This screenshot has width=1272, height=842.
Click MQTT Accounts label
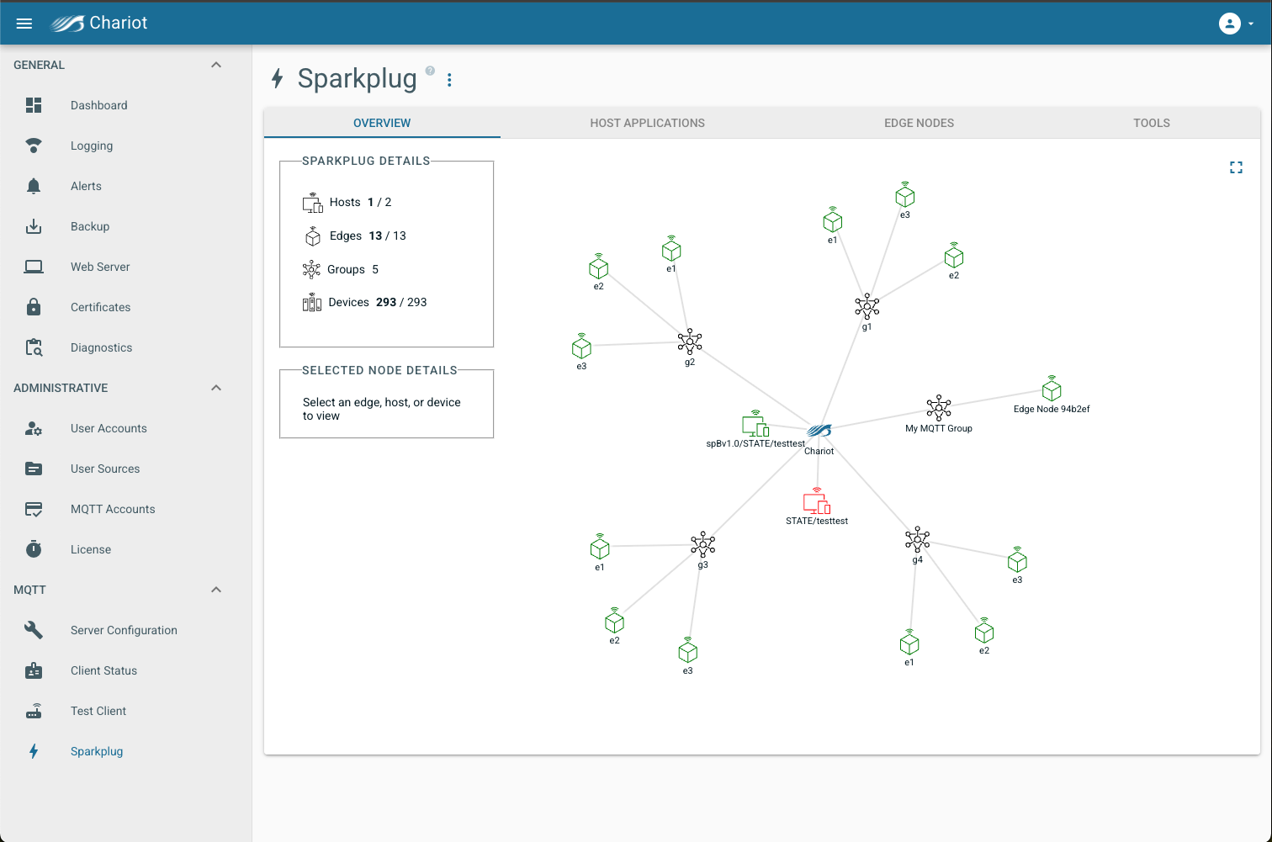click(113, 509)
